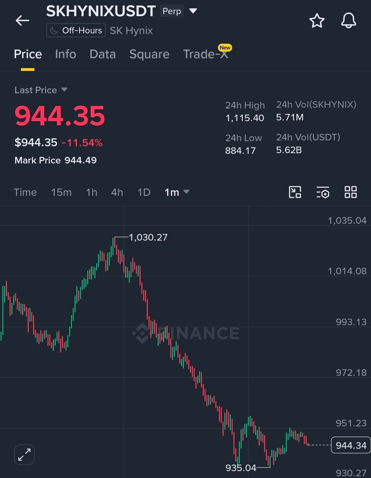Expand chart to fullscreen
Screen dimensions: 371x478
(x=24, y=454)
